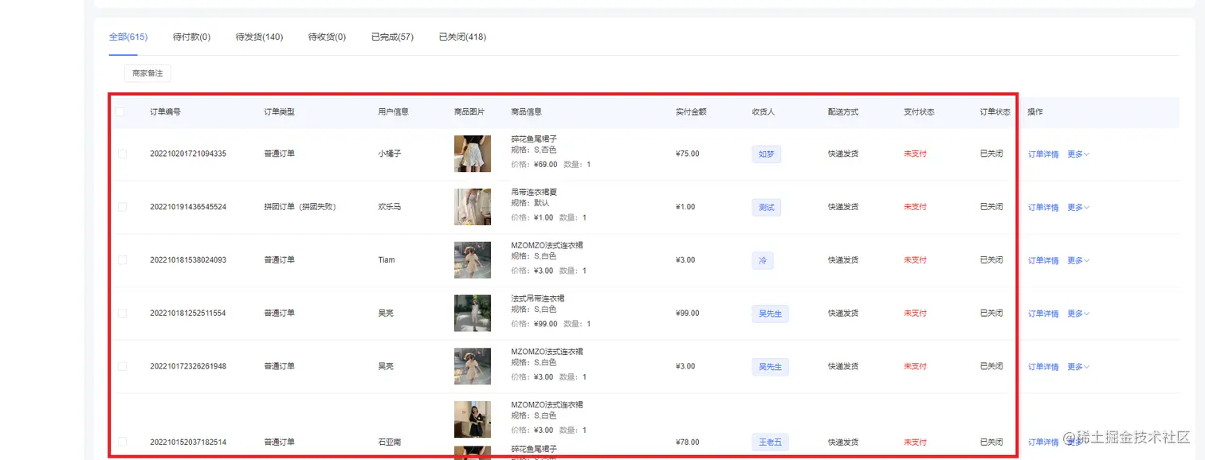This screenshot has width=1205, height=460.
Task: Click the ¥1.00 paid amount
Action: pyautogui.click(x=685, y=207)
